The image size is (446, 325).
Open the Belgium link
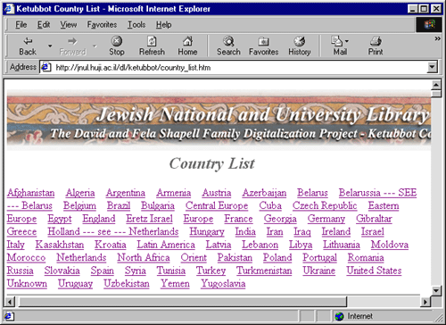pos(79,205)
